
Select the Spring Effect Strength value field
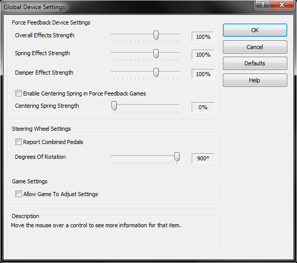[x=203, y=55]
